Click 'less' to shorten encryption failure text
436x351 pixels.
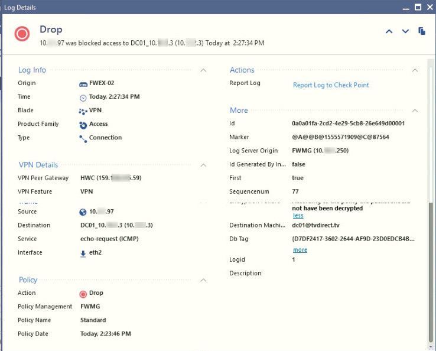(x=298, y=216)
